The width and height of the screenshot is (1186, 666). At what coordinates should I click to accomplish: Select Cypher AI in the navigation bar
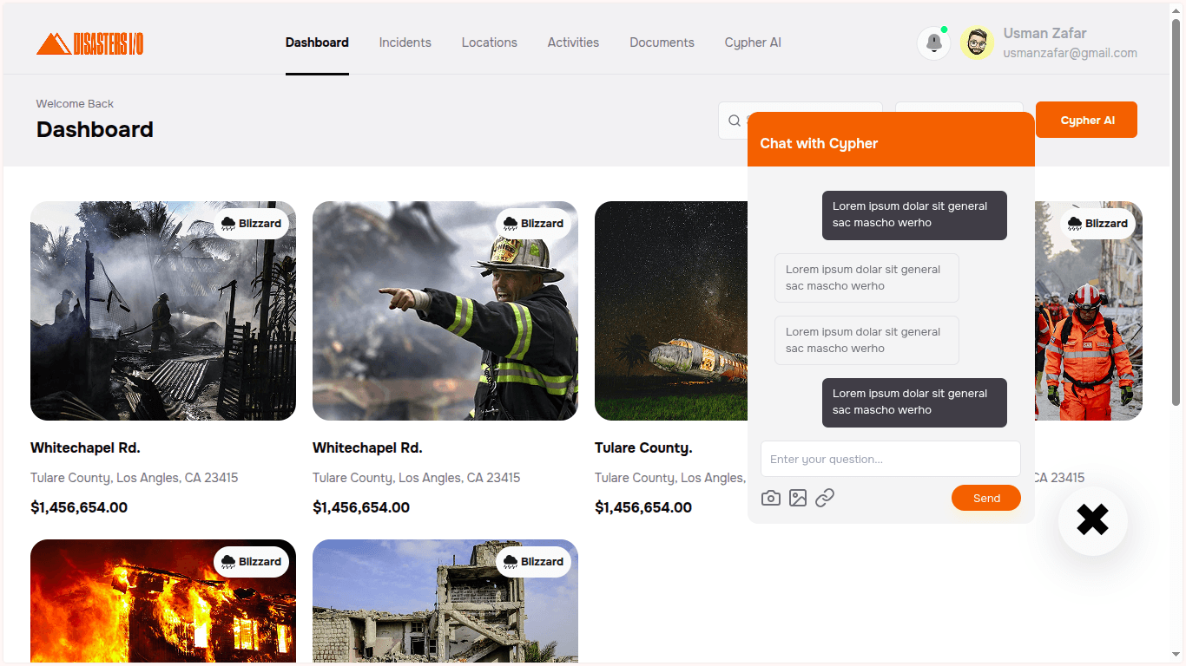(753, 42)
